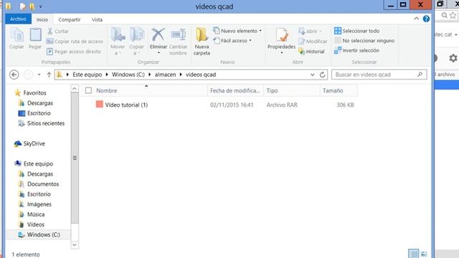
Task: Go up one folder level arrow
Action: click(49, 75)
